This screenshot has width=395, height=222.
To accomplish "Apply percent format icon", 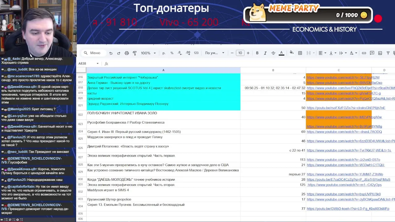I will coord(172,53).
